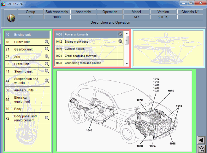Click the back arrow button

pyautogui.click(x=201, y=140)
